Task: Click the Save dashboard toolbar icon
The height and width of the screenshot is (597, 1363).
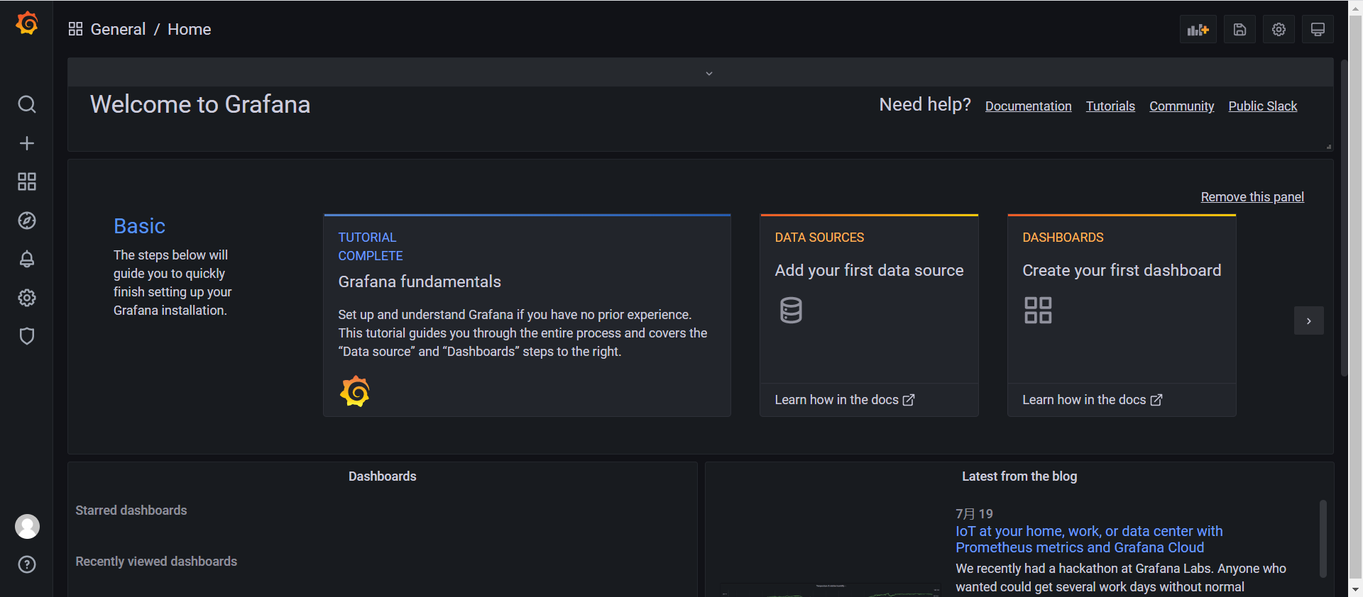Action: coord(1239,29)
